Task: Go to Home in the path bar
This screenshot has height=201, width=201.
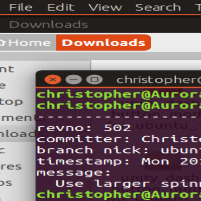Action: click(28, 43)
